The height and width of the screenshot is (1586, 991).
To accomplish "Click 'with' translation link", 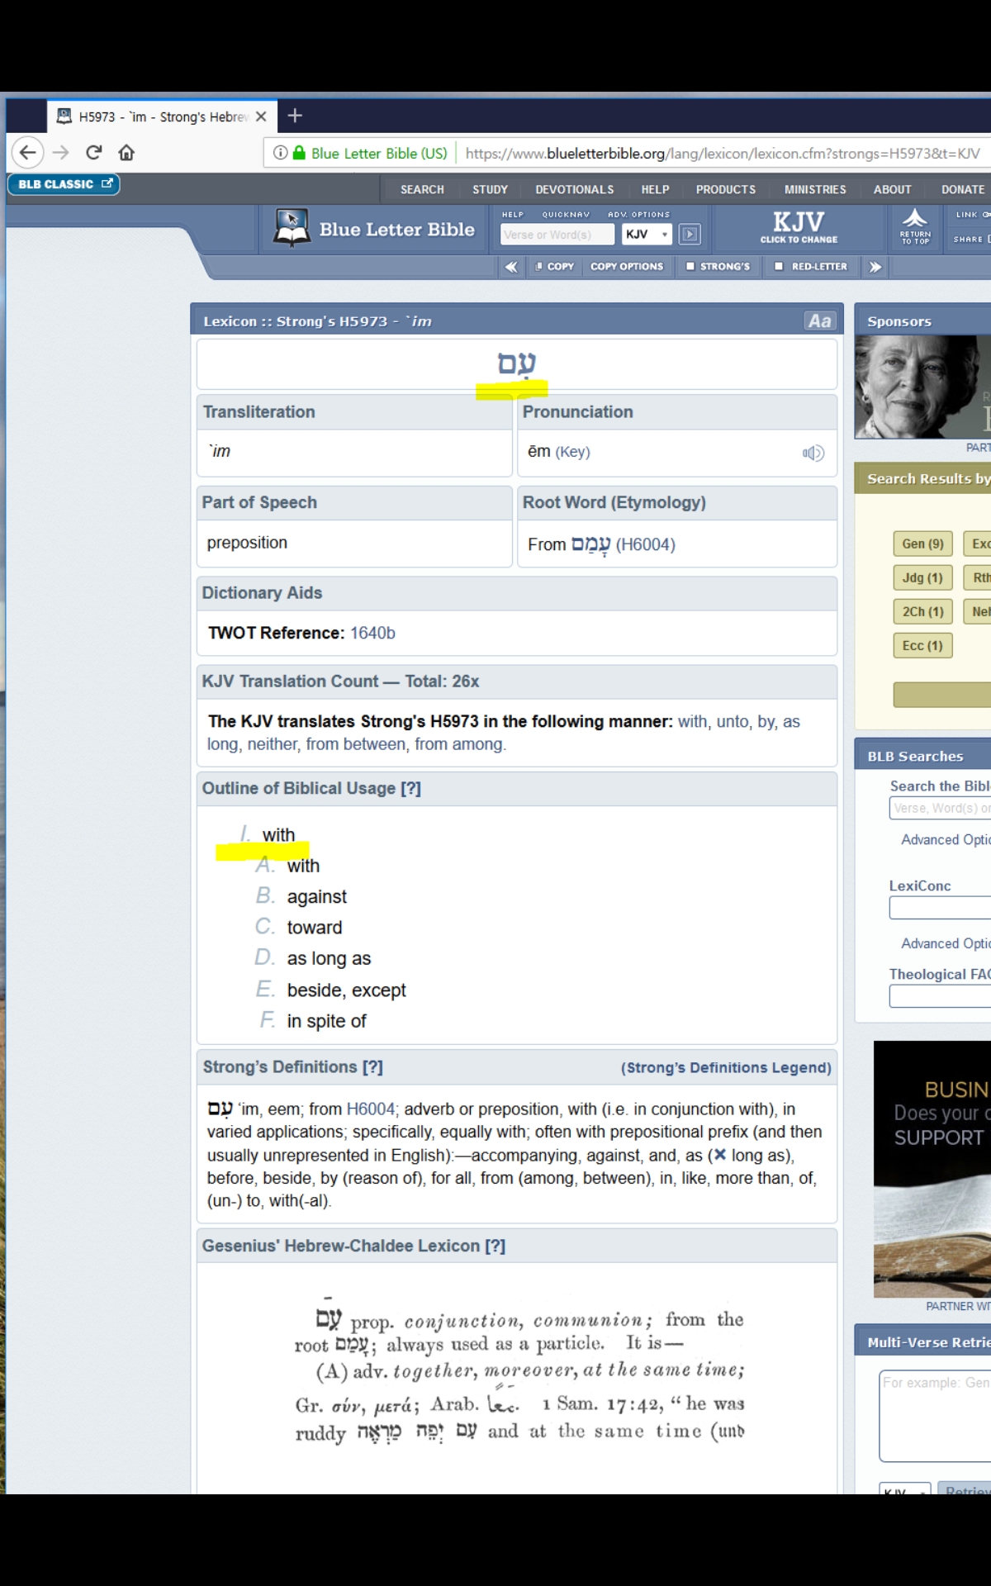I will [x=692, y=721].
